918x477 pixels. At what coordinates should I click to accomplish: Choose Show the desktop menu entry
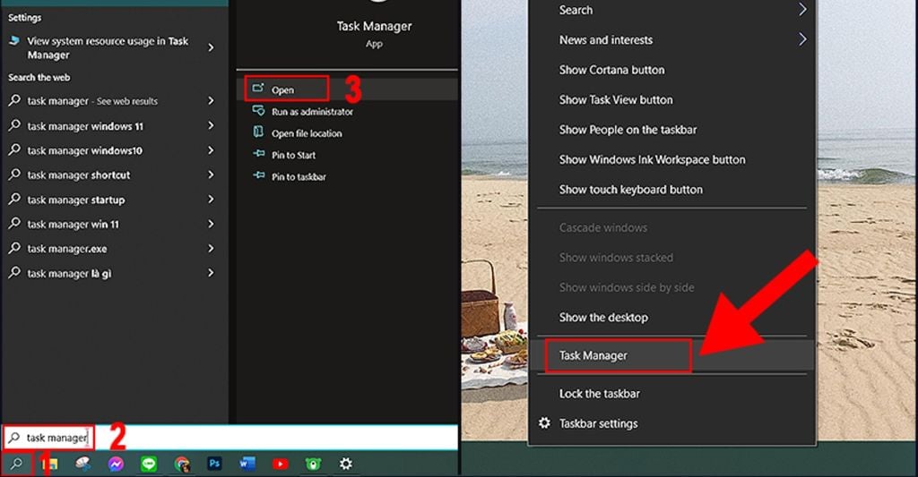tap(603, 317)
